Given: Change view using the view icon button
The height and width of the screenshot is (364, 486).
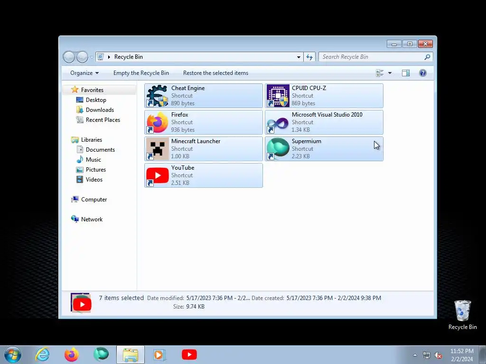Looking at the screenshot, I should click(380, 73).
